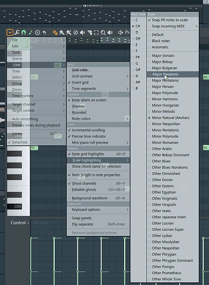The image size is (209, 285).
Task: Open the Select menu entry
Action: (x=36, y=78)
